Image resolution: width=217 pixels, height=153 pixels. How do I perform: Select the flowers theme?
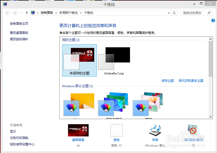[148, 104]
